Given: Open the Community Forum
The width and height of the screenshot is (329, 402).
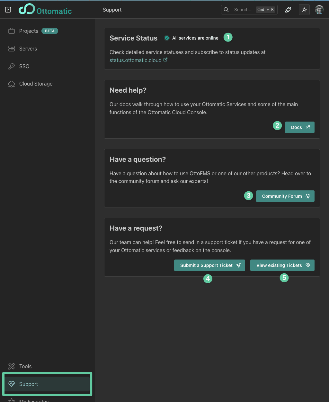Looking at the screenshot, I should (x=285, y=196).
